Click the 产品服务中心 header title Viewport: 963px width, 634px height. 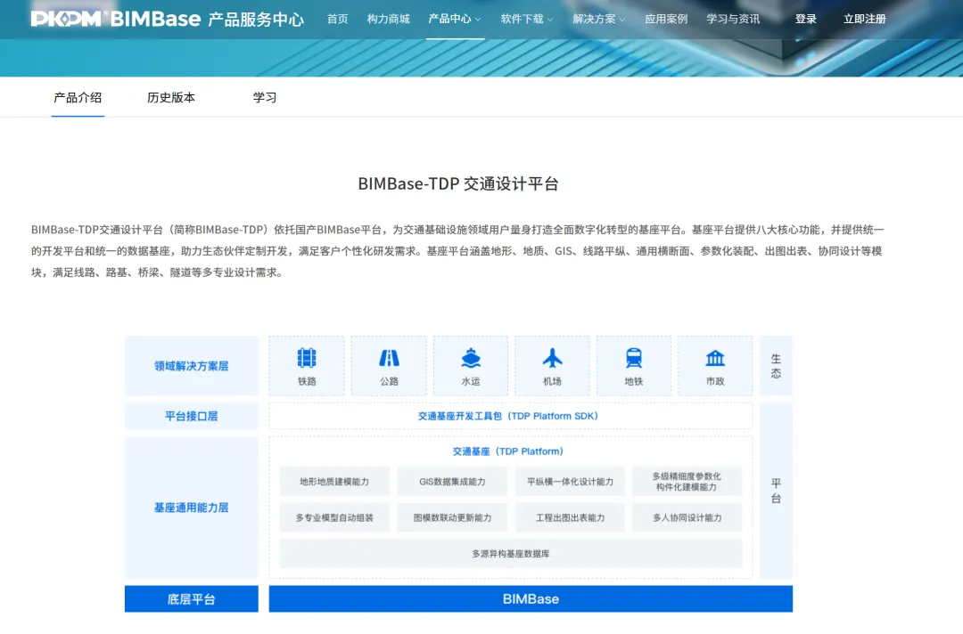(256, 20)
